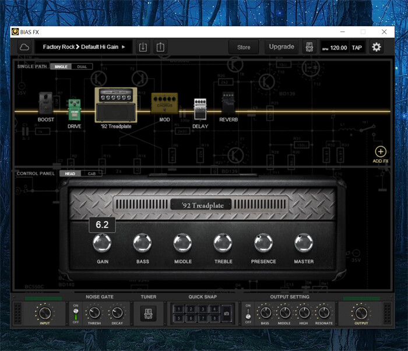
Task: Switch signal path to Dual
Action: click(82, 66)
